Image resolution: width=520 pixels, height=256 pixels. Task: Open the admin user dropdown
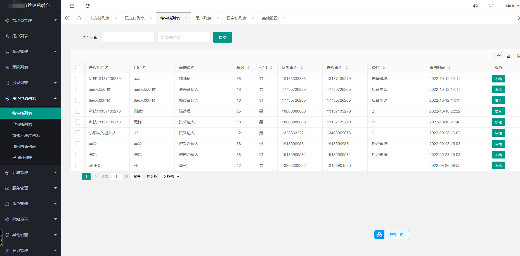[x=512, y=6]
